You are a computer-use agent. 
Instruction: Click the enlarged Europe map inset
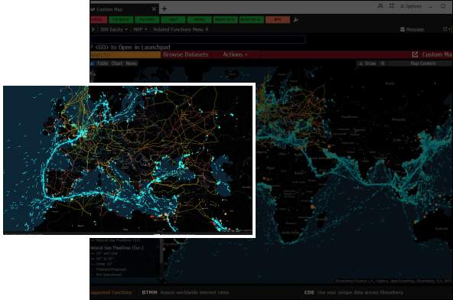tap(128, 160)
